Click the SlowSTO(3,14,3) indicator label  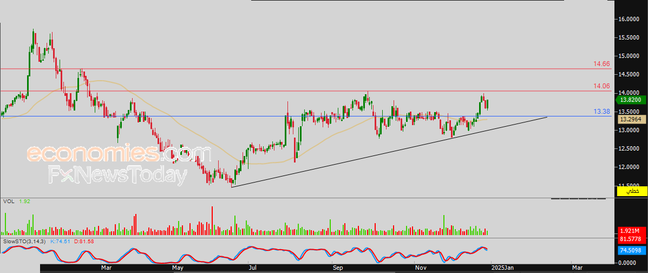click(x=23, y=240)
